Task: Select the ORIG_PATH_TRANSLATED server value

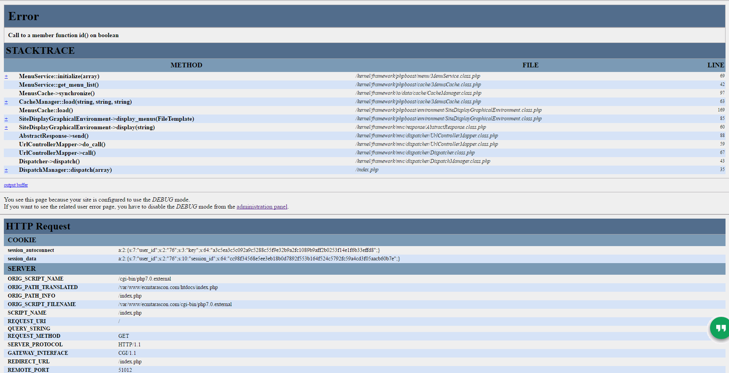Action: click(x=168, y=287)
